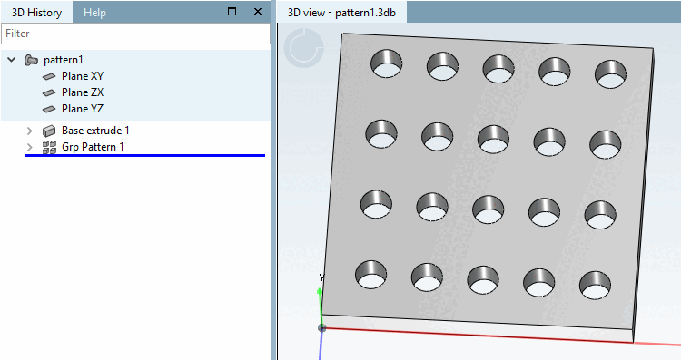The image size is (681, 360).
Task: Select the pattern1 tree label
Action: click(64, 60)
